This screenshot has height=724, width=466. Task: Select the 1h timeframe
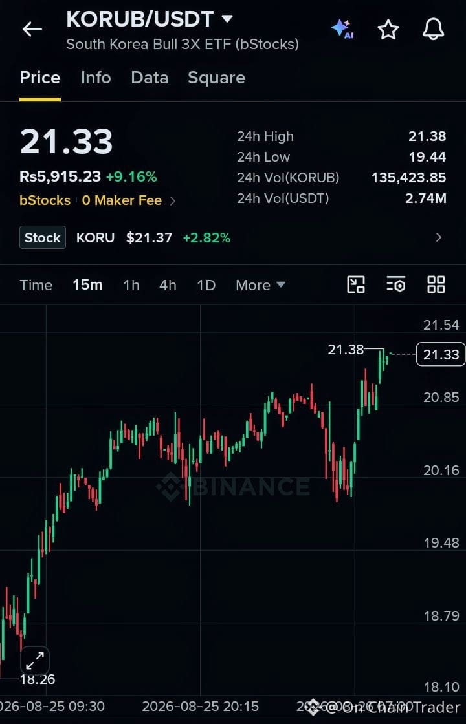click(x=131, y=285)
